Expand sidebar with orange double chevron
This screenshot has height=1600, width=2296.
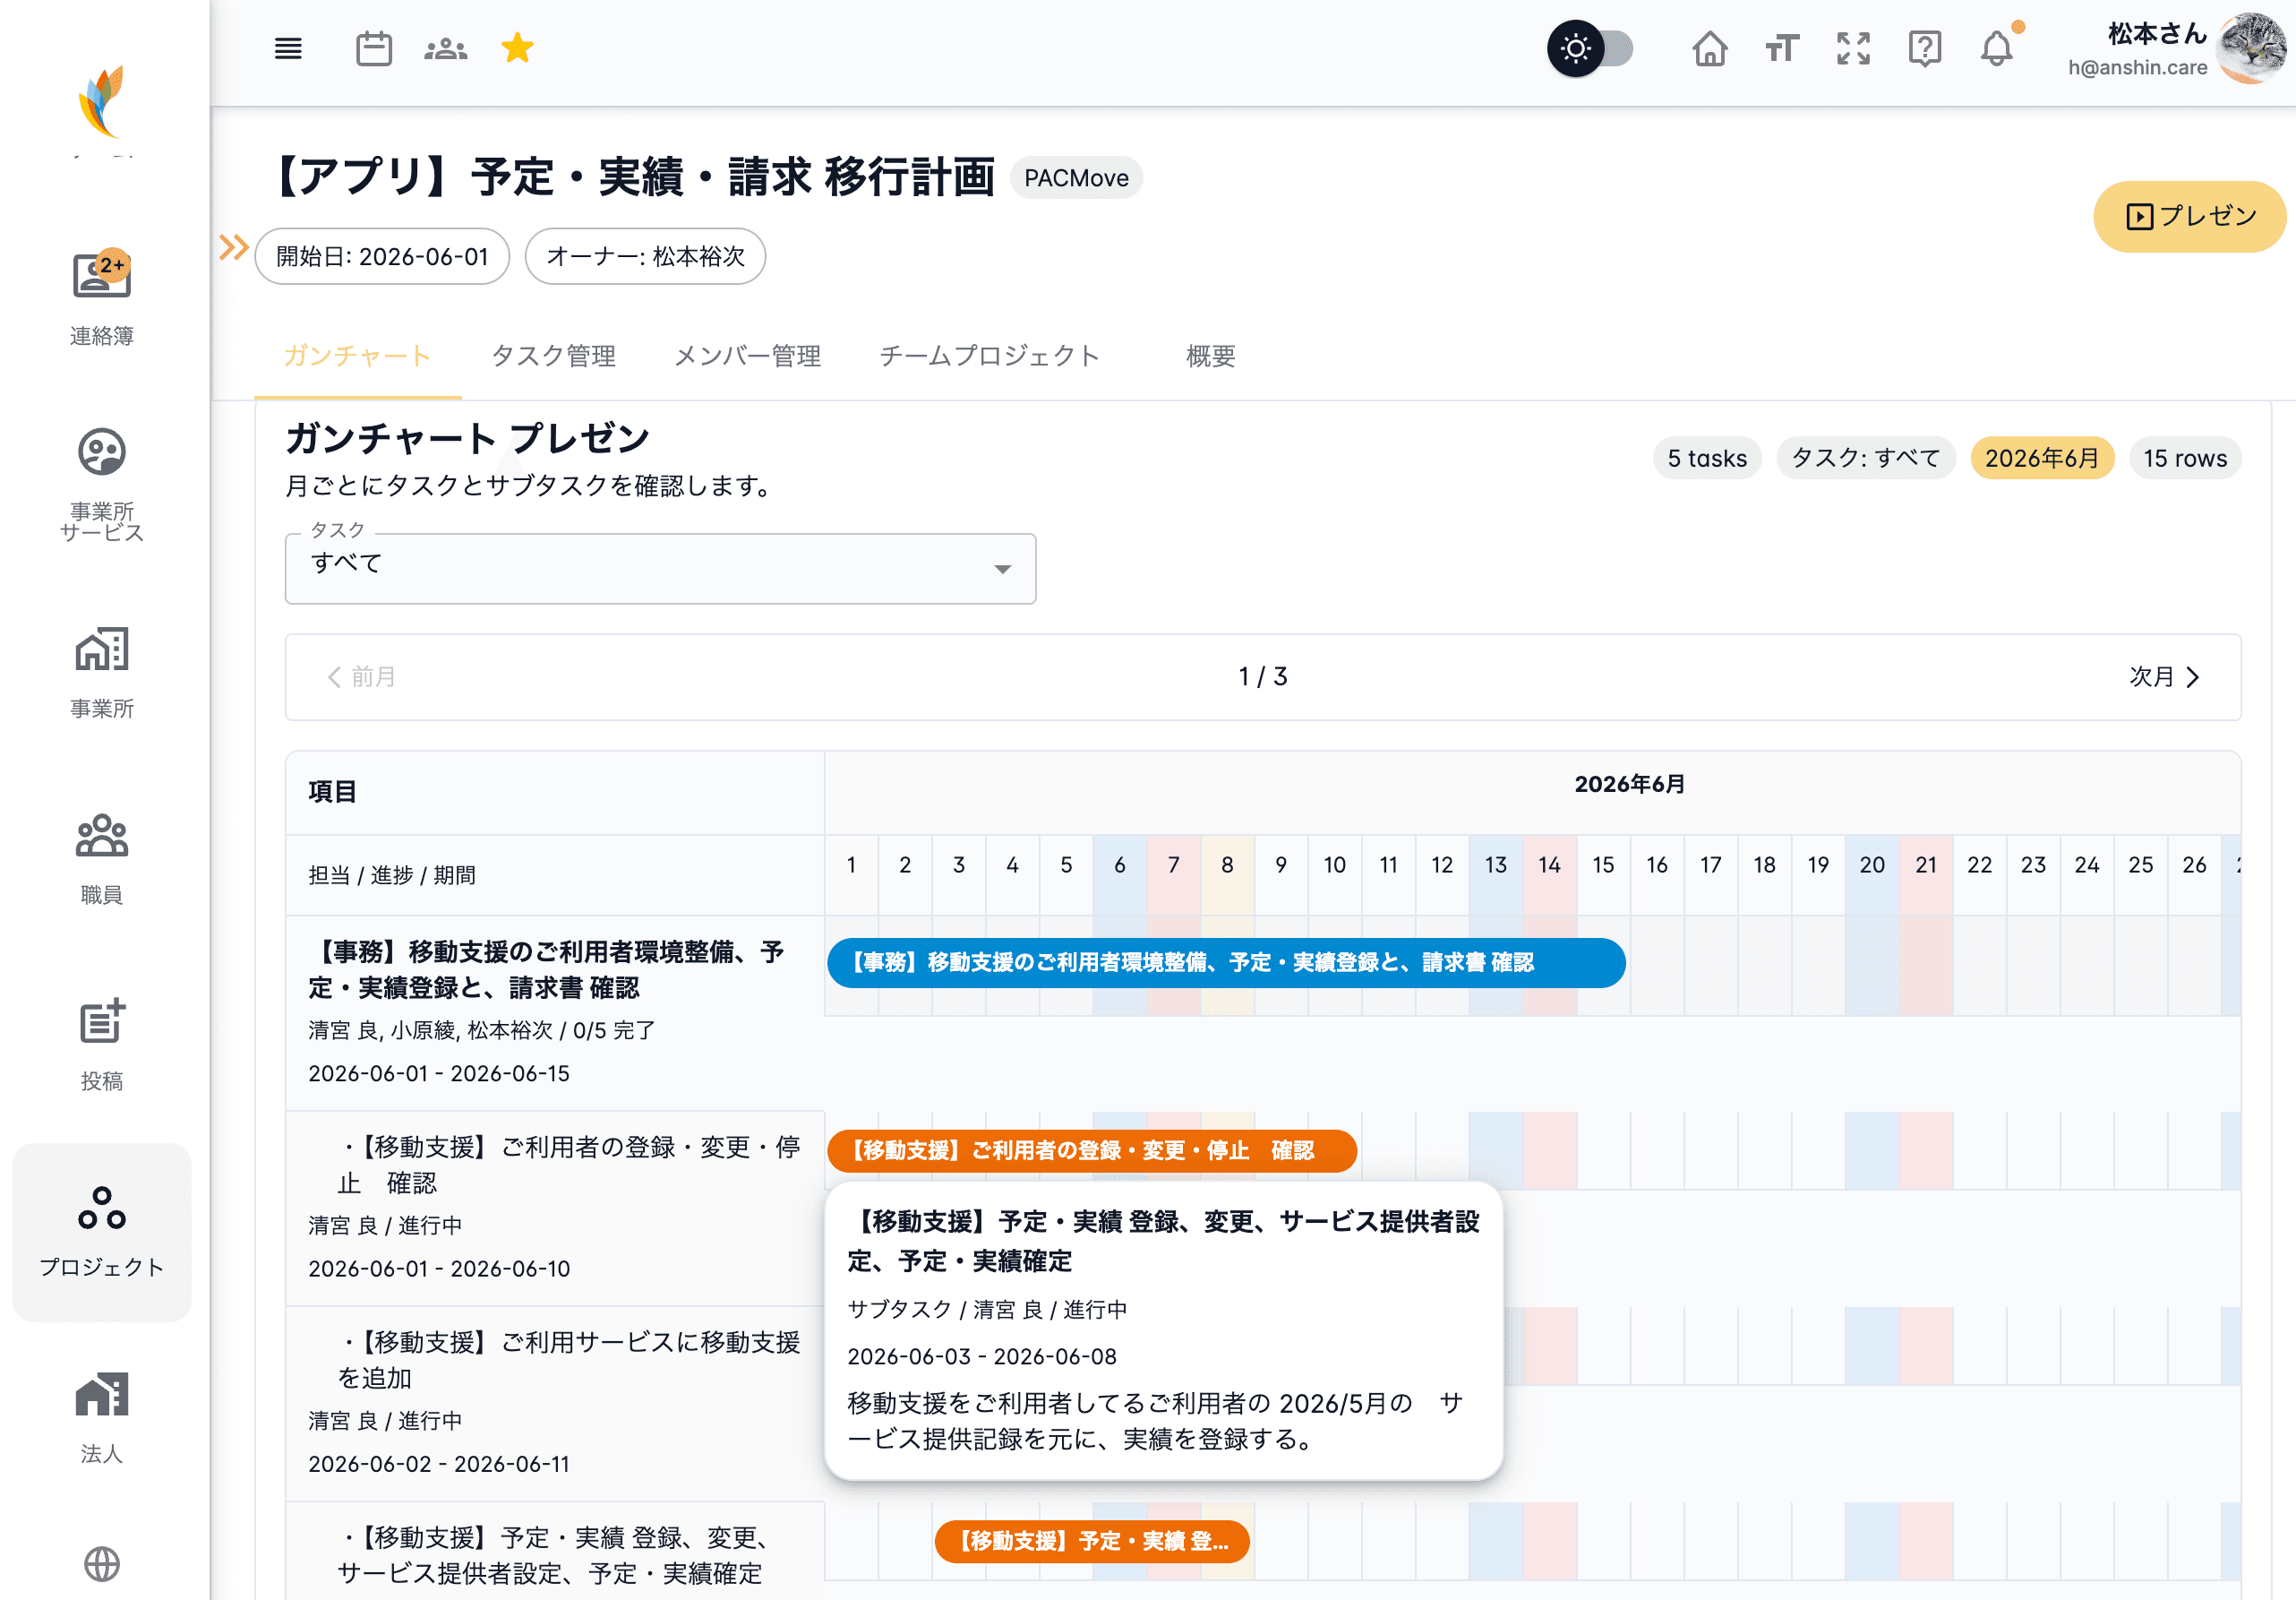[233, 247]
